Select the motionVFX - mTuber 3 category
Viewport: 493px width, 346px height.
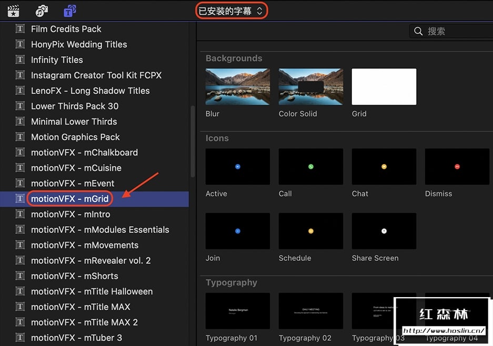(94, 338)
